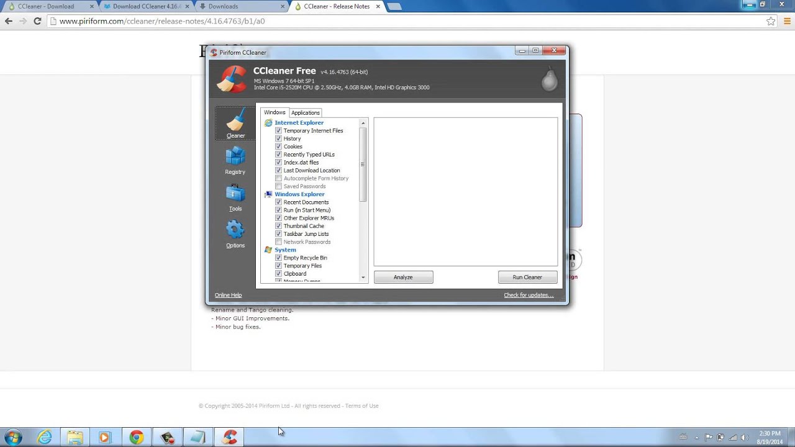Switch to the Downloads browser tab
The width and height of the screenshot is (795, 447).
click(242, 6)
